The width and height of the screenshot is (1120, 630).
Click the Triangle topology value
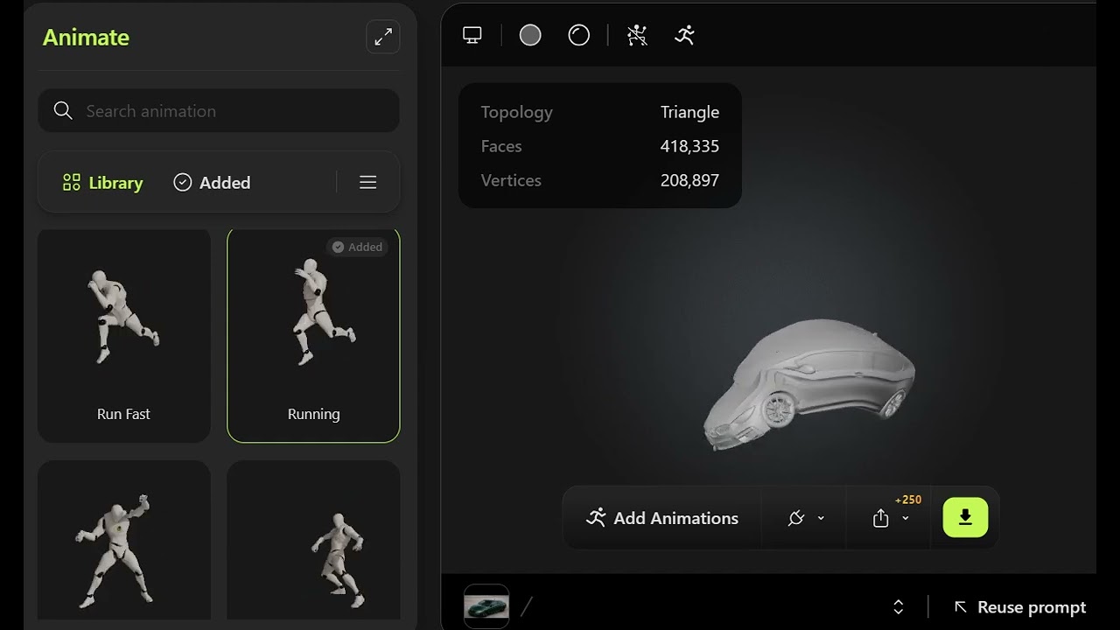[689, 112]
